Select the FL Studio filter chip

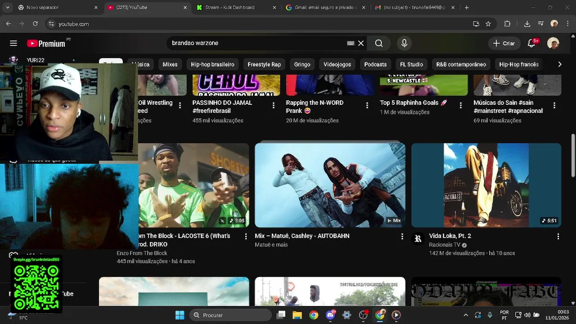(x=411, y=64)
